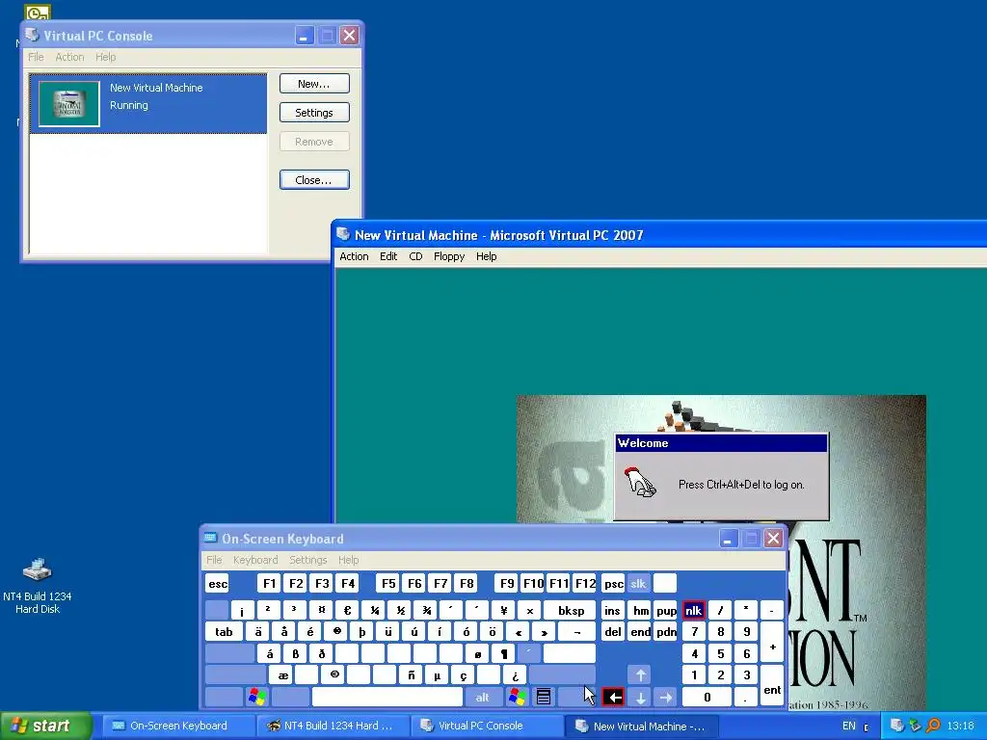Open Edit menu in New Virtual Machine window
This screenshot has width=987, height=740.
pos(388,256)
